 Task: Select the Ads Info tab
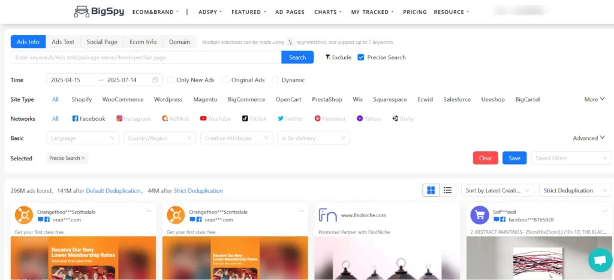[x=28, y=42]
